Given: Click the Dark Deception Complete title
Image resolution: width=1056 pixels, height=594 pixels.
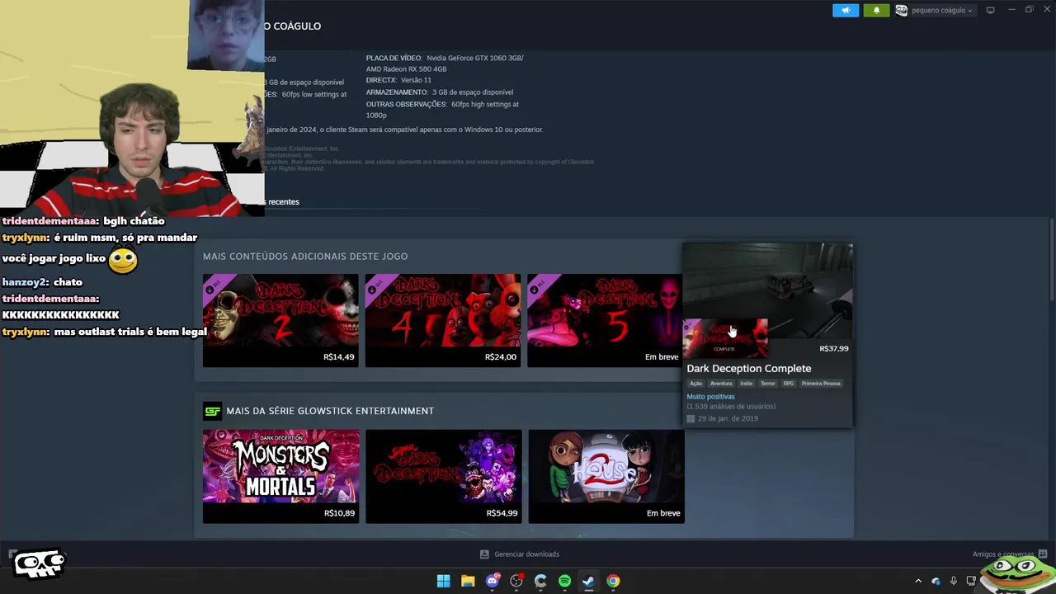Looking at the screenshot, I should pos(749,369).
